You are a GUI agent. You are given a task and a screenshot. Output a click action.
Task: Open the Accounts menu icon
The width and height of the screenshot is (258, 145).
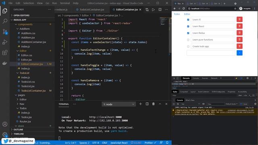(5, 124)
